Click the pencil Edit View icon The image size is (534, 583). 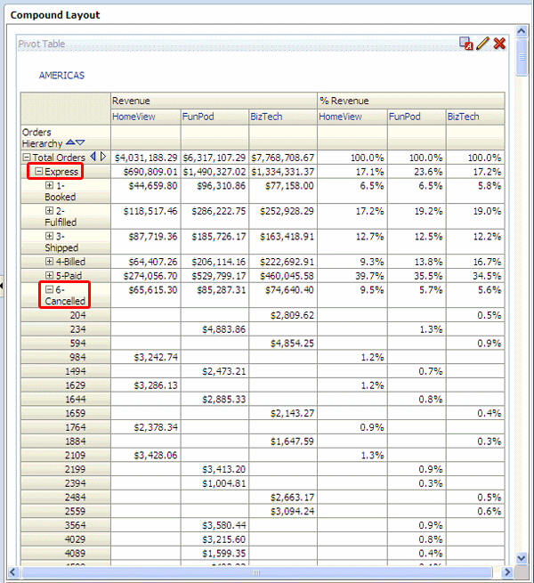coord(482,44)
